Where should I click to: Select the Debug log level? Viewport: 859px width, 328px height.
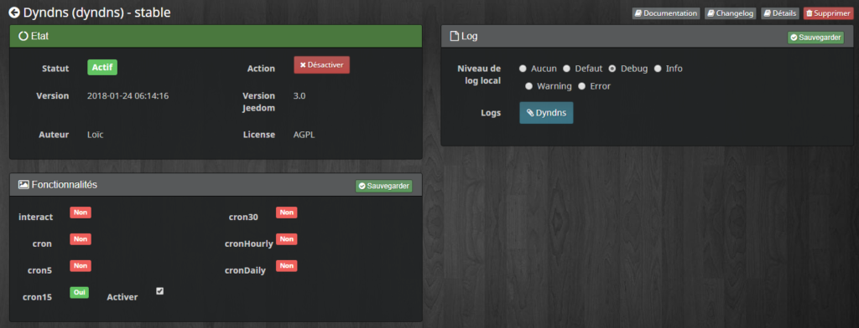[612, 69]
